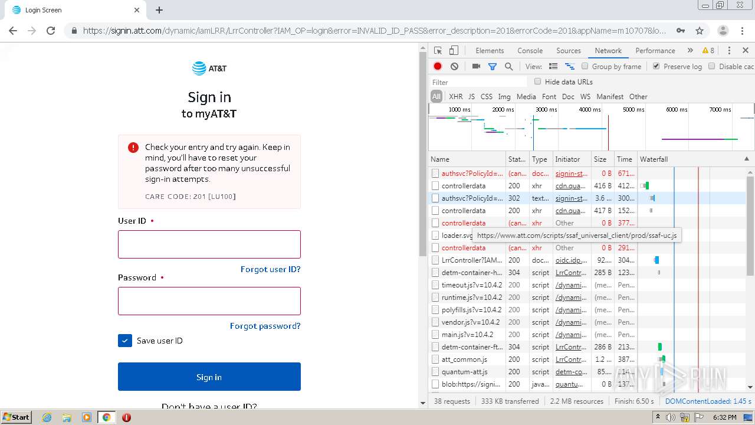
Task: Select the overview waterfall view icon
Action: 570,67
